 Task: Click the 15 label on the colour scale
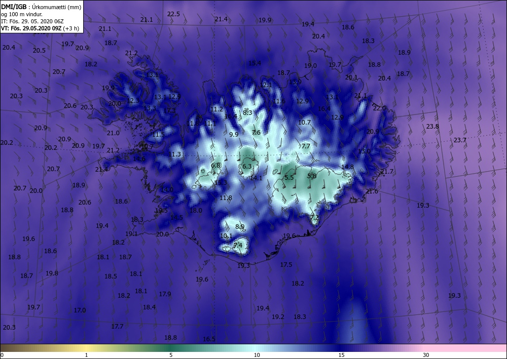(341, 355)
